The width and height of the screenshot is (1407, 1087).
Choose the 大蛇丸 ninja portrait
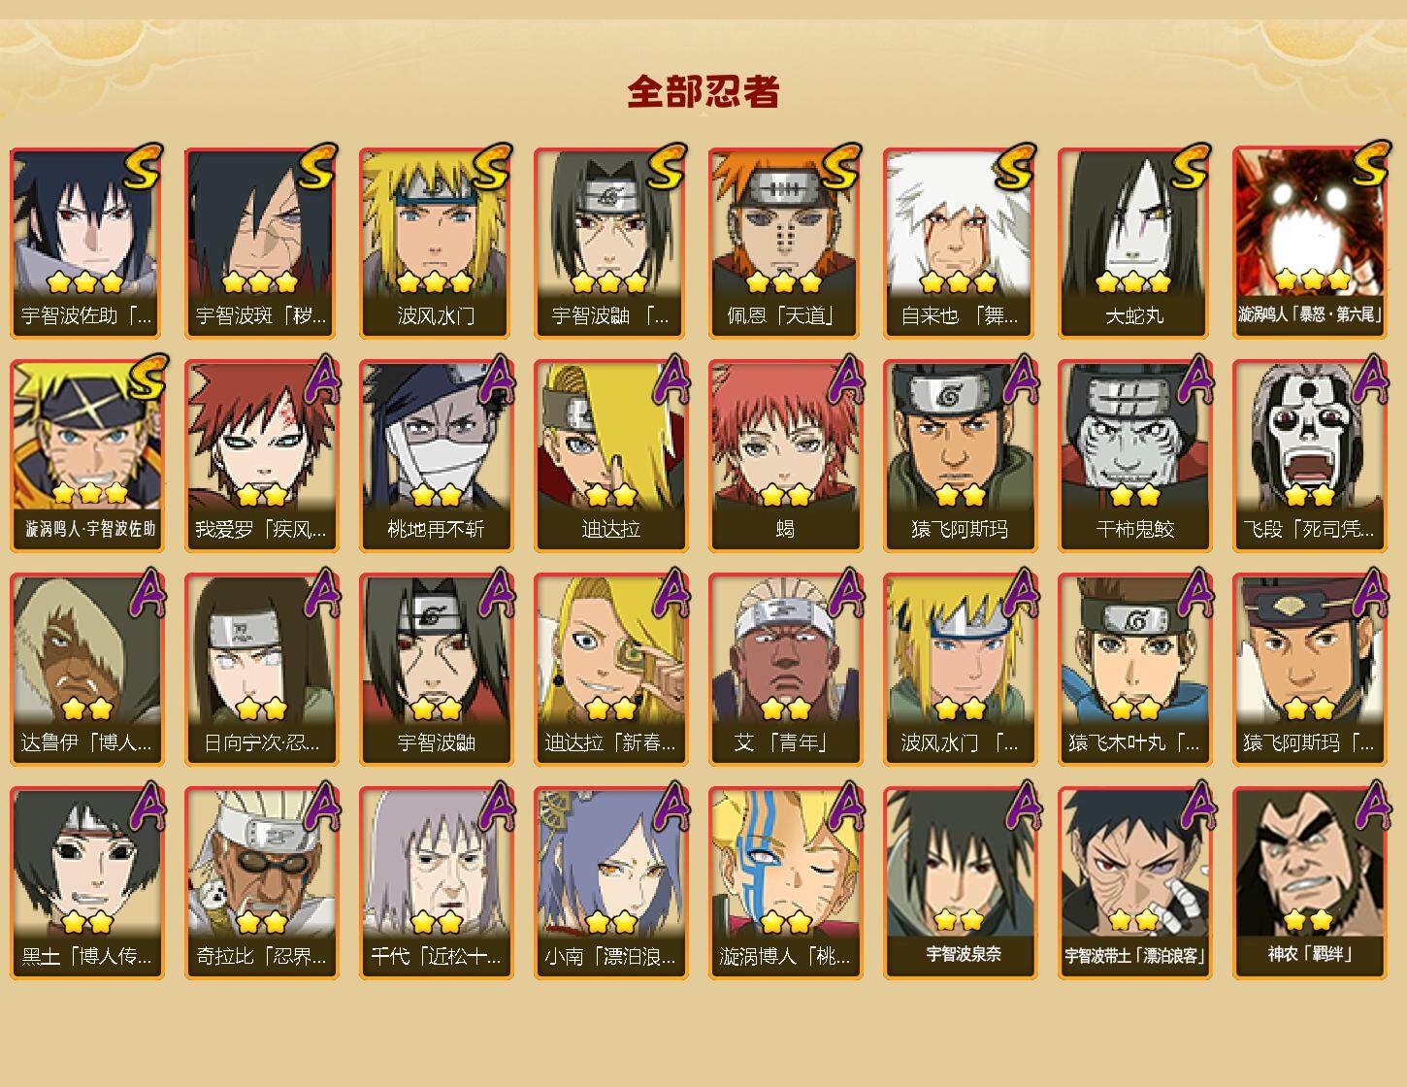pyautogui.click(x=1134, y=243)
